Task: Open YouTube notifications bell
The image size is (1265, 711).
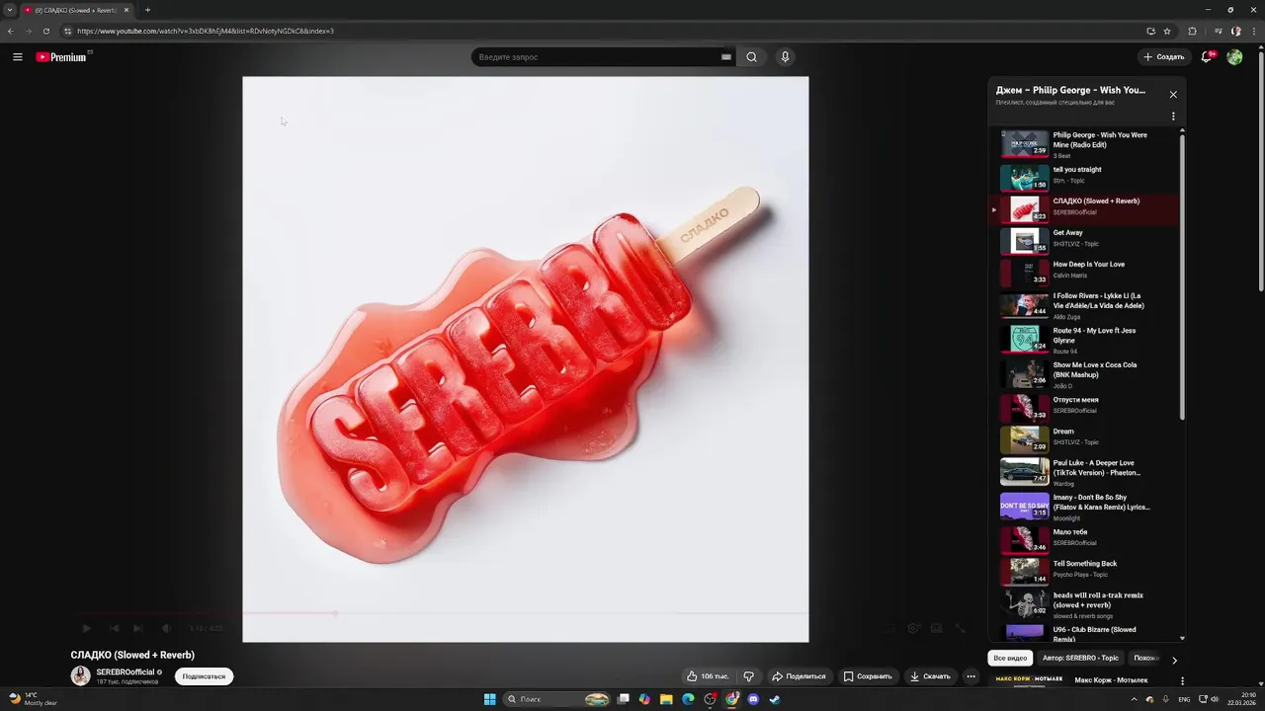Action: coord(1207,57)
